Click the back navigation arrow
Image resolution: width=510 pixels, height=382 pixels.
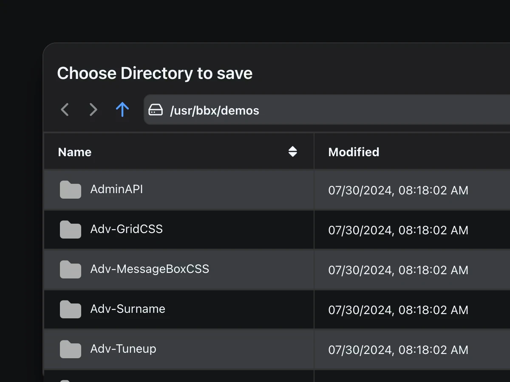(65, 110)
